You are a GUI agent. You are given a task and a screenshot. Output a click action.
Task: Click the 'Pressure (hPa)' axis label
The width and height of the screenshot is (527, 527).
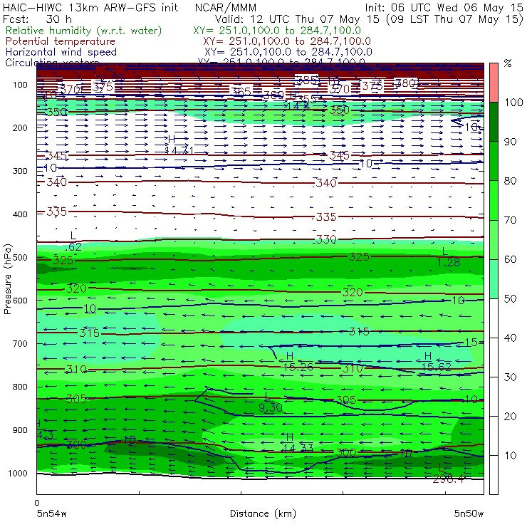point(8,279)
